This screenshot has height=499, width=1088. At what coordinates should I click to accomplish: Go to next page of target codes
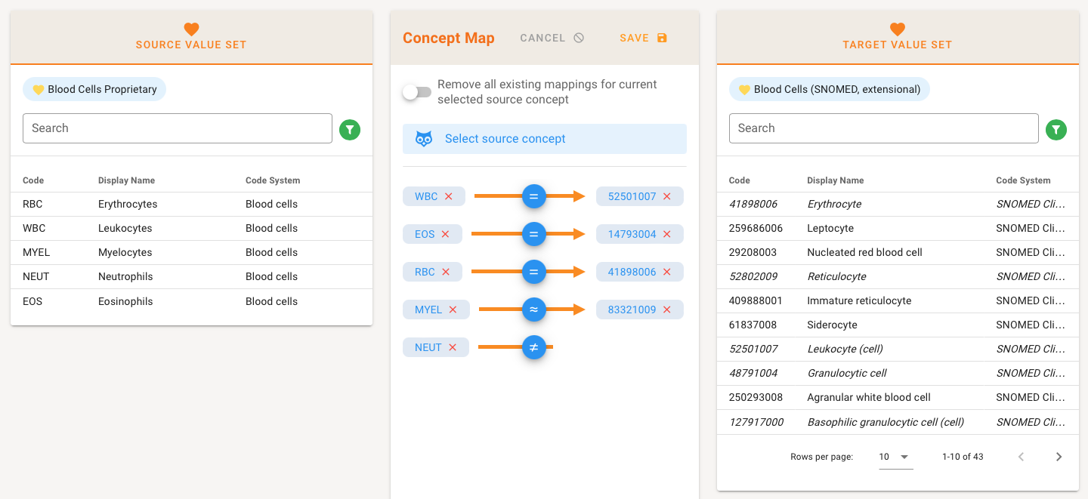point(1059,457)
